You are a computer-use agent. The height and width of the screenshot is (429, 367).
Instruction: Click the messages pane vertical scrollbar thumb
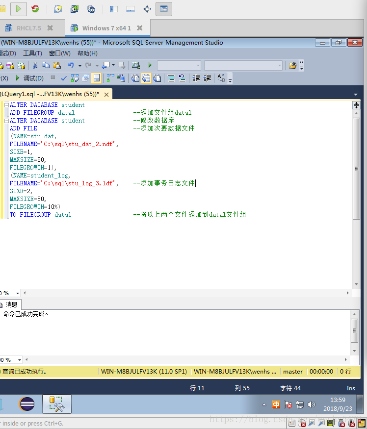[x=354, y=330]
